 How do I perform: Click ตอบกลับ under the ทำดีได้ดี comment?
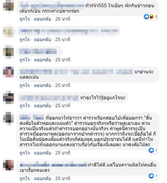coord(42,178)
